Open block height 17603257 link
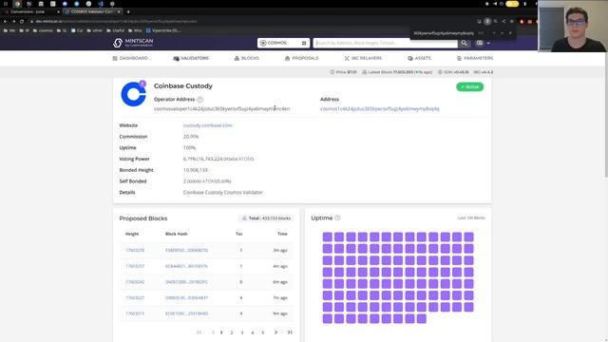 click(135, 266)
